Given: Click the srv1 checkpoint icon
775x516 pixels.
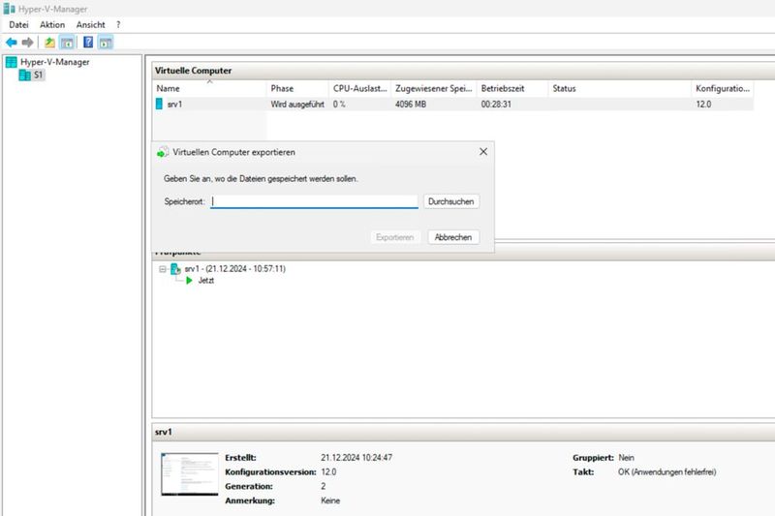Looking at the screenshot, I should point(175,268).
